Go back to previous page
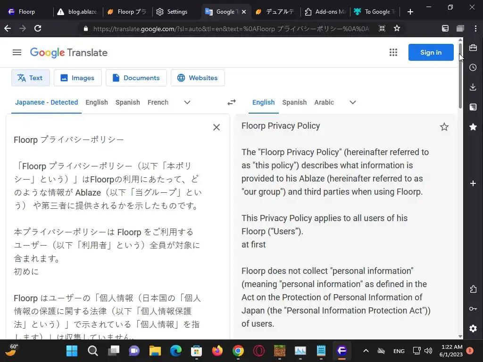The height and width of the screenshot is (362, 483). tap(8, 28)
